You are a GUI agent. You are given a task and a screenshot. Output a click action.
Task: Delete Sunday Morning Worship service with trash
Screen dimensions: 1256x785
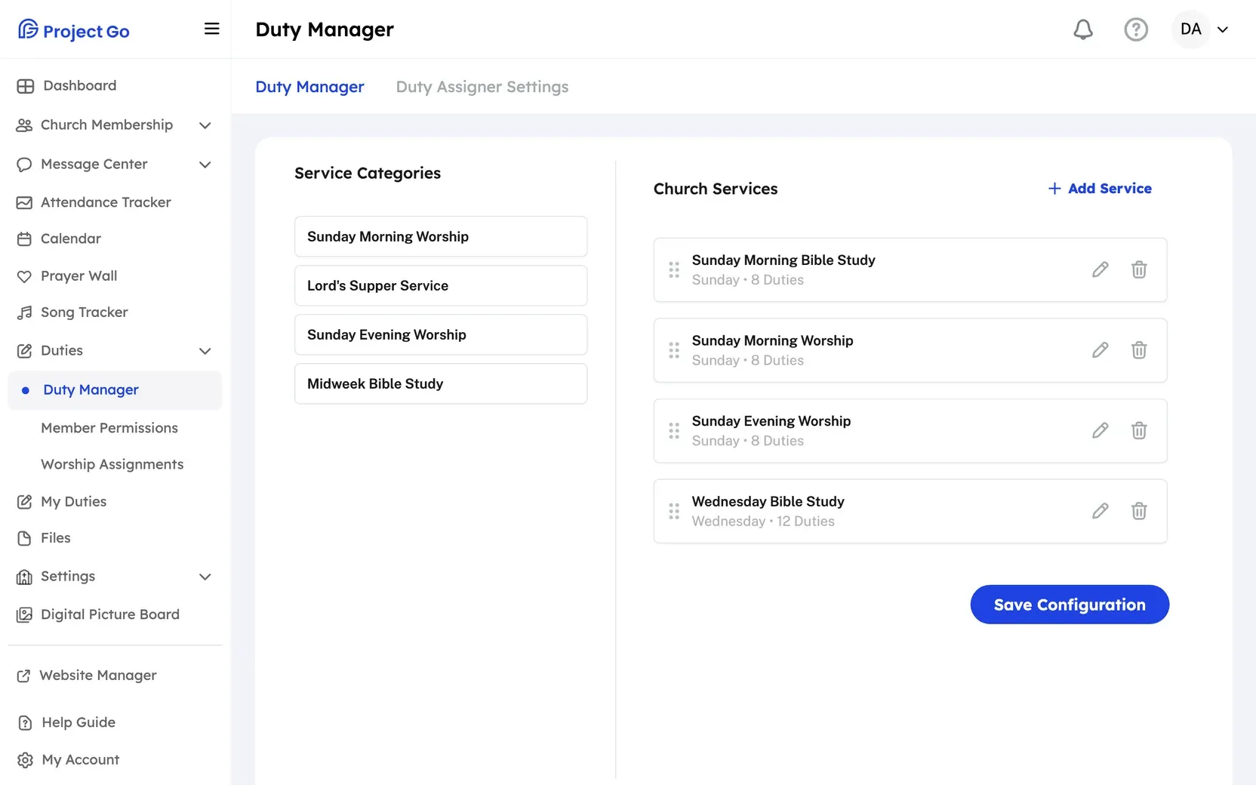tap(1139, 350)
